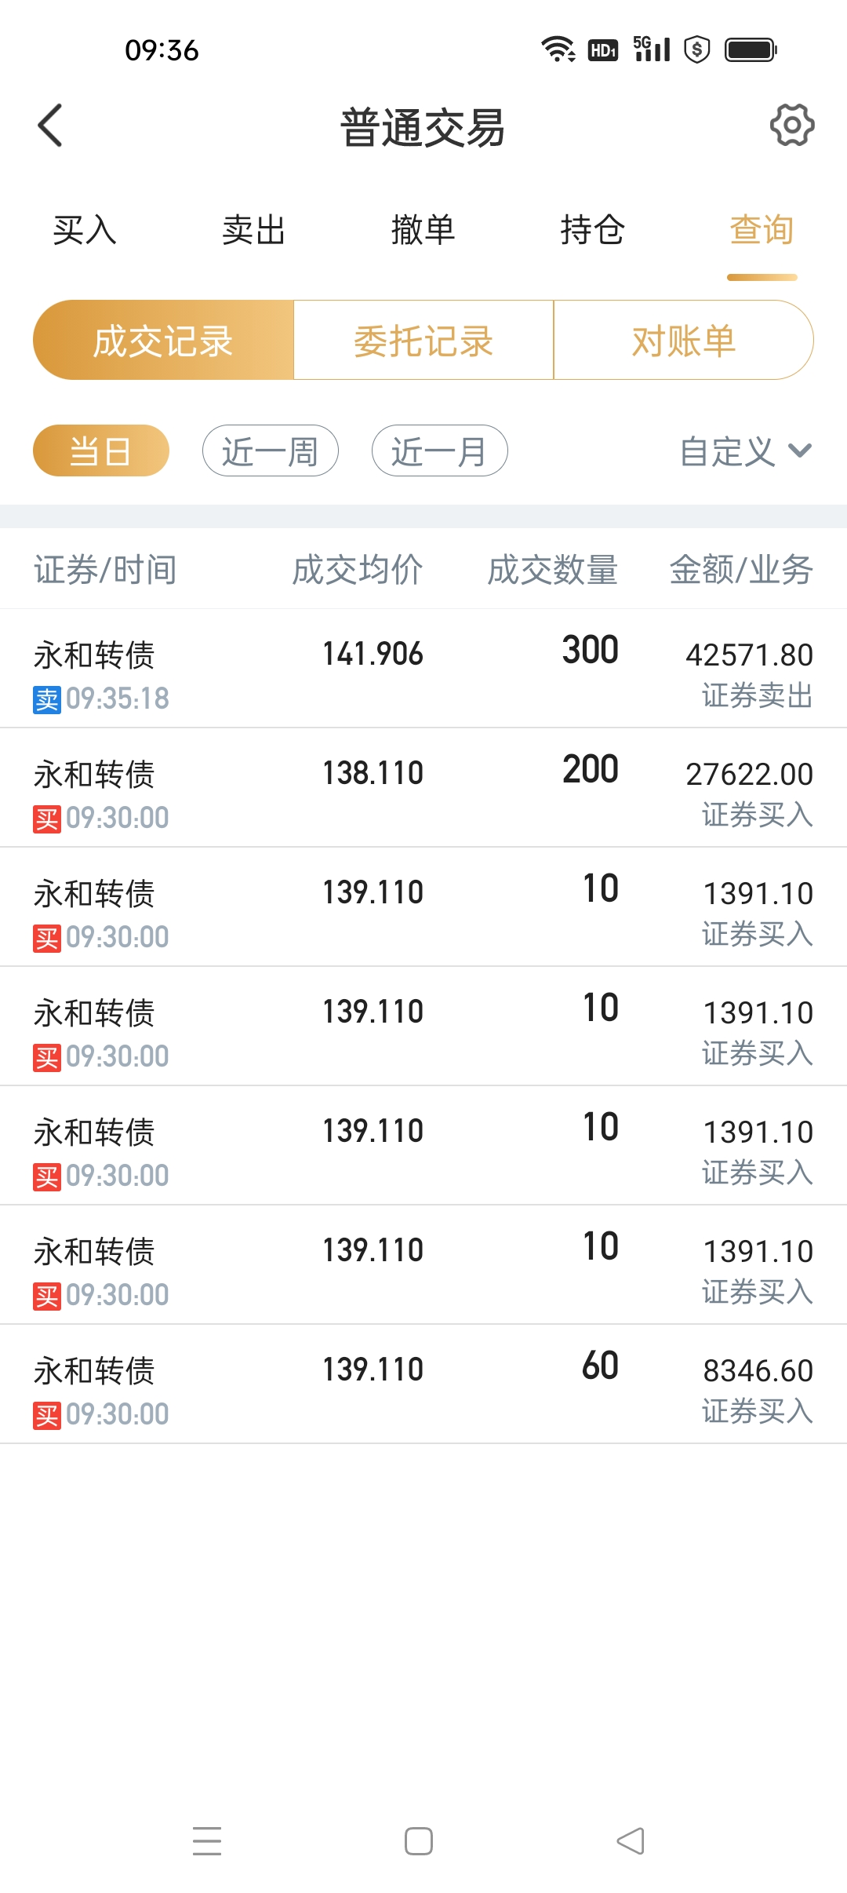Select the 近一周 filter pill
Viewport: 847px width, 1893px height.
point(270,451)
